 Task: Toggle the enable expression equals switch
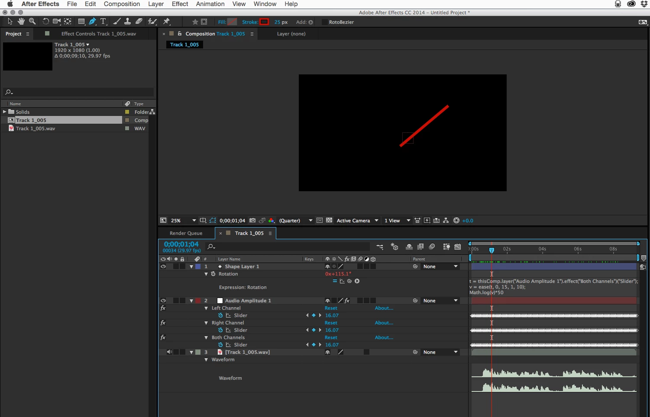pyautogui.click(x=335, y=281)
